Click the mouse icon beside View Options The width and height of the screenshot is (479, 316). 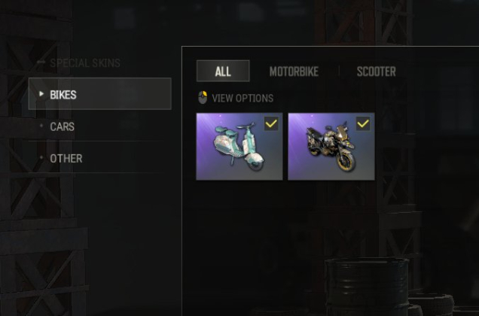203,98
